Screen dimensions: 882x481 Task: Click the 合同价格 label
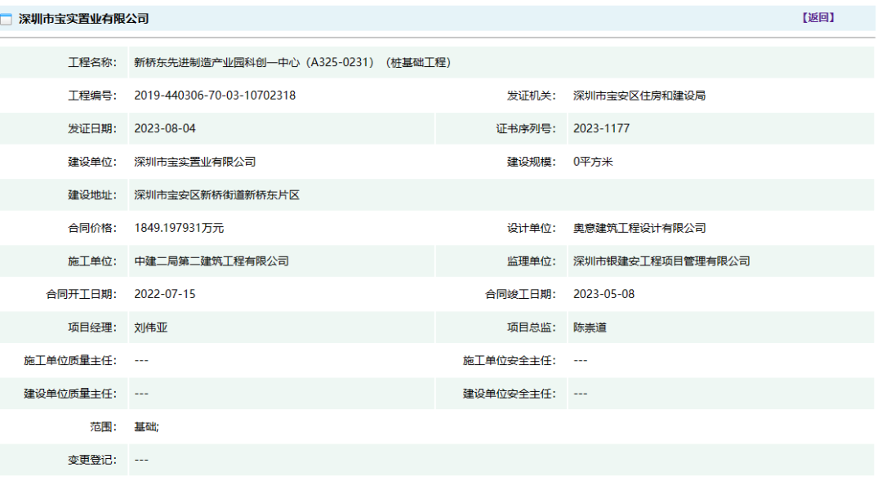click(x=92, y=228)
